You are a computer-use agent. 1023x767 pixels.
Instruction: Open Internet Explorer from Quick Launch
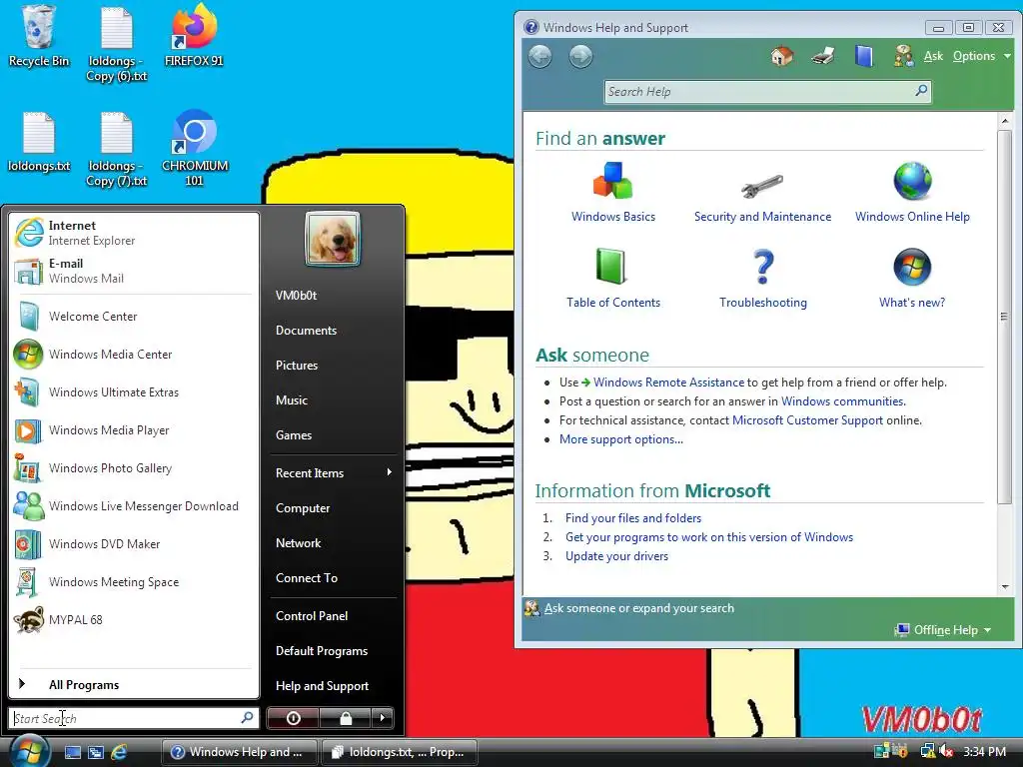(119, 752)
